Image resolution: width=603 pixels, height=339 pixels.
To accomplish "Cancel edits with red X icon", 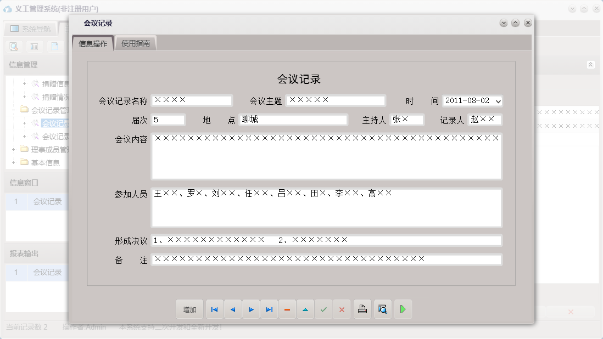I will [342, 309].
